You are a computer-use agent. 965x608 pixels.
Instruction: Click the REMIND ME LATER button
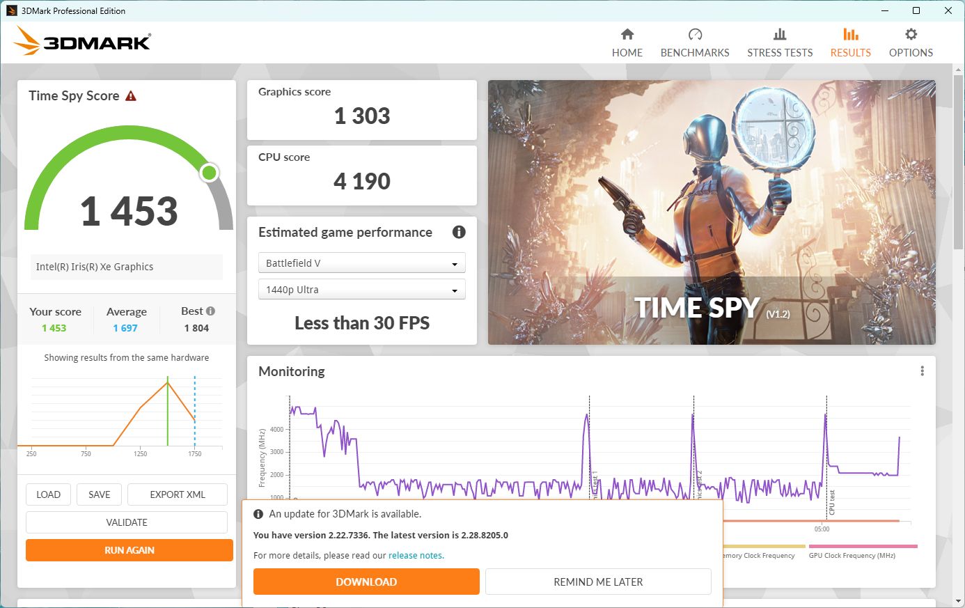coord(598,582)
